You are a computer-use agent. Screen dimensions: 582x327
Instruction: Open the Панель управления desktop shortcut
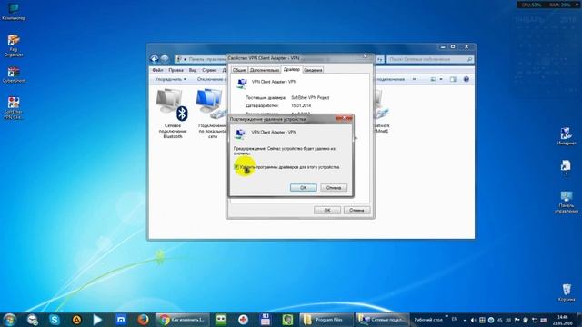(567, 202)
